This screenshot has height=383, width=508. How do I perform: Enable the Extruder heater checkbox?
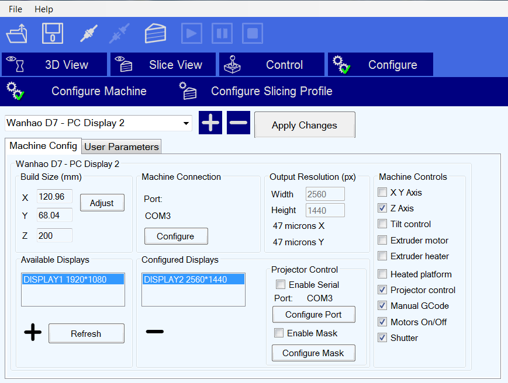click(382, 256)
